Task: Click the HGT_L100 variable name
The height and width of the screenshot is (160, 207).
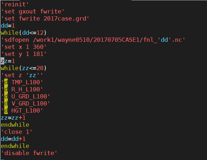Action: click(26, 111)
